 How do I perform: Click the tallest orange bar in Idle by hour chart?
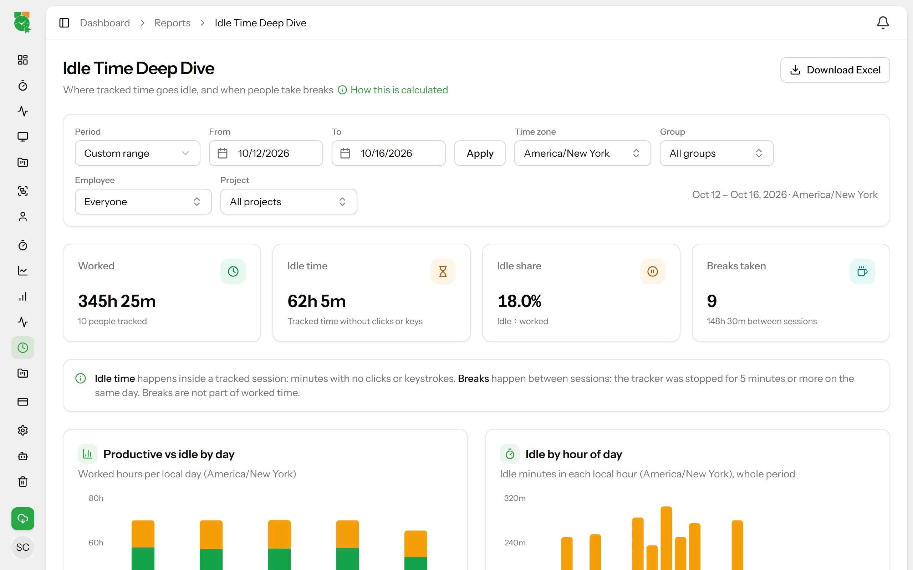click(x=666, y=538)
